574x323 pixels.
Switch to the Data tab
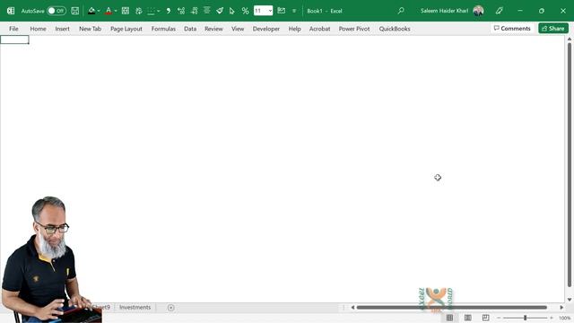tap(190, 29)
